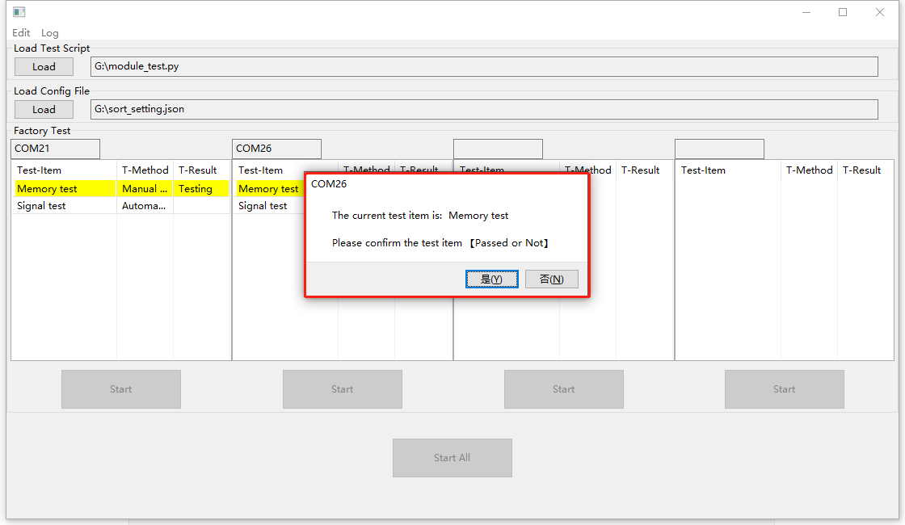
Task: Open the Edit menu
Action: tap(21, 33)
